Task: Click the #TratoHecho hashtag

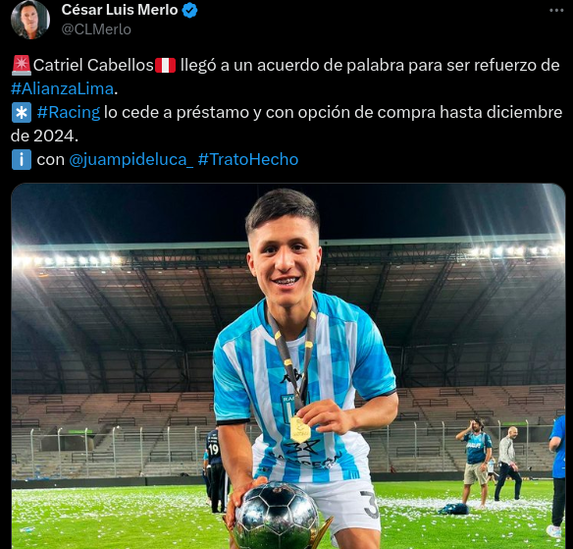Action: click(x=248, y=159)
